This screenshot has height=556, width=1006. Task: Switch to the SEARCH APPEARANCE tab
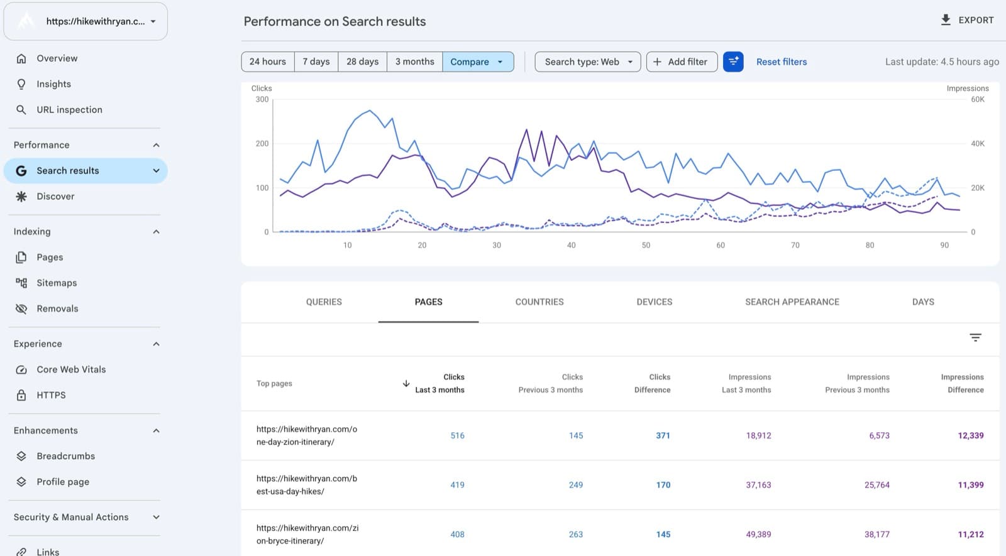[x=792, y=302]
